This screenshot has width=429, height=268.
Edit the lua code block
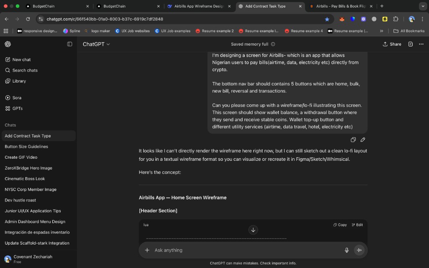coord(357,225)
